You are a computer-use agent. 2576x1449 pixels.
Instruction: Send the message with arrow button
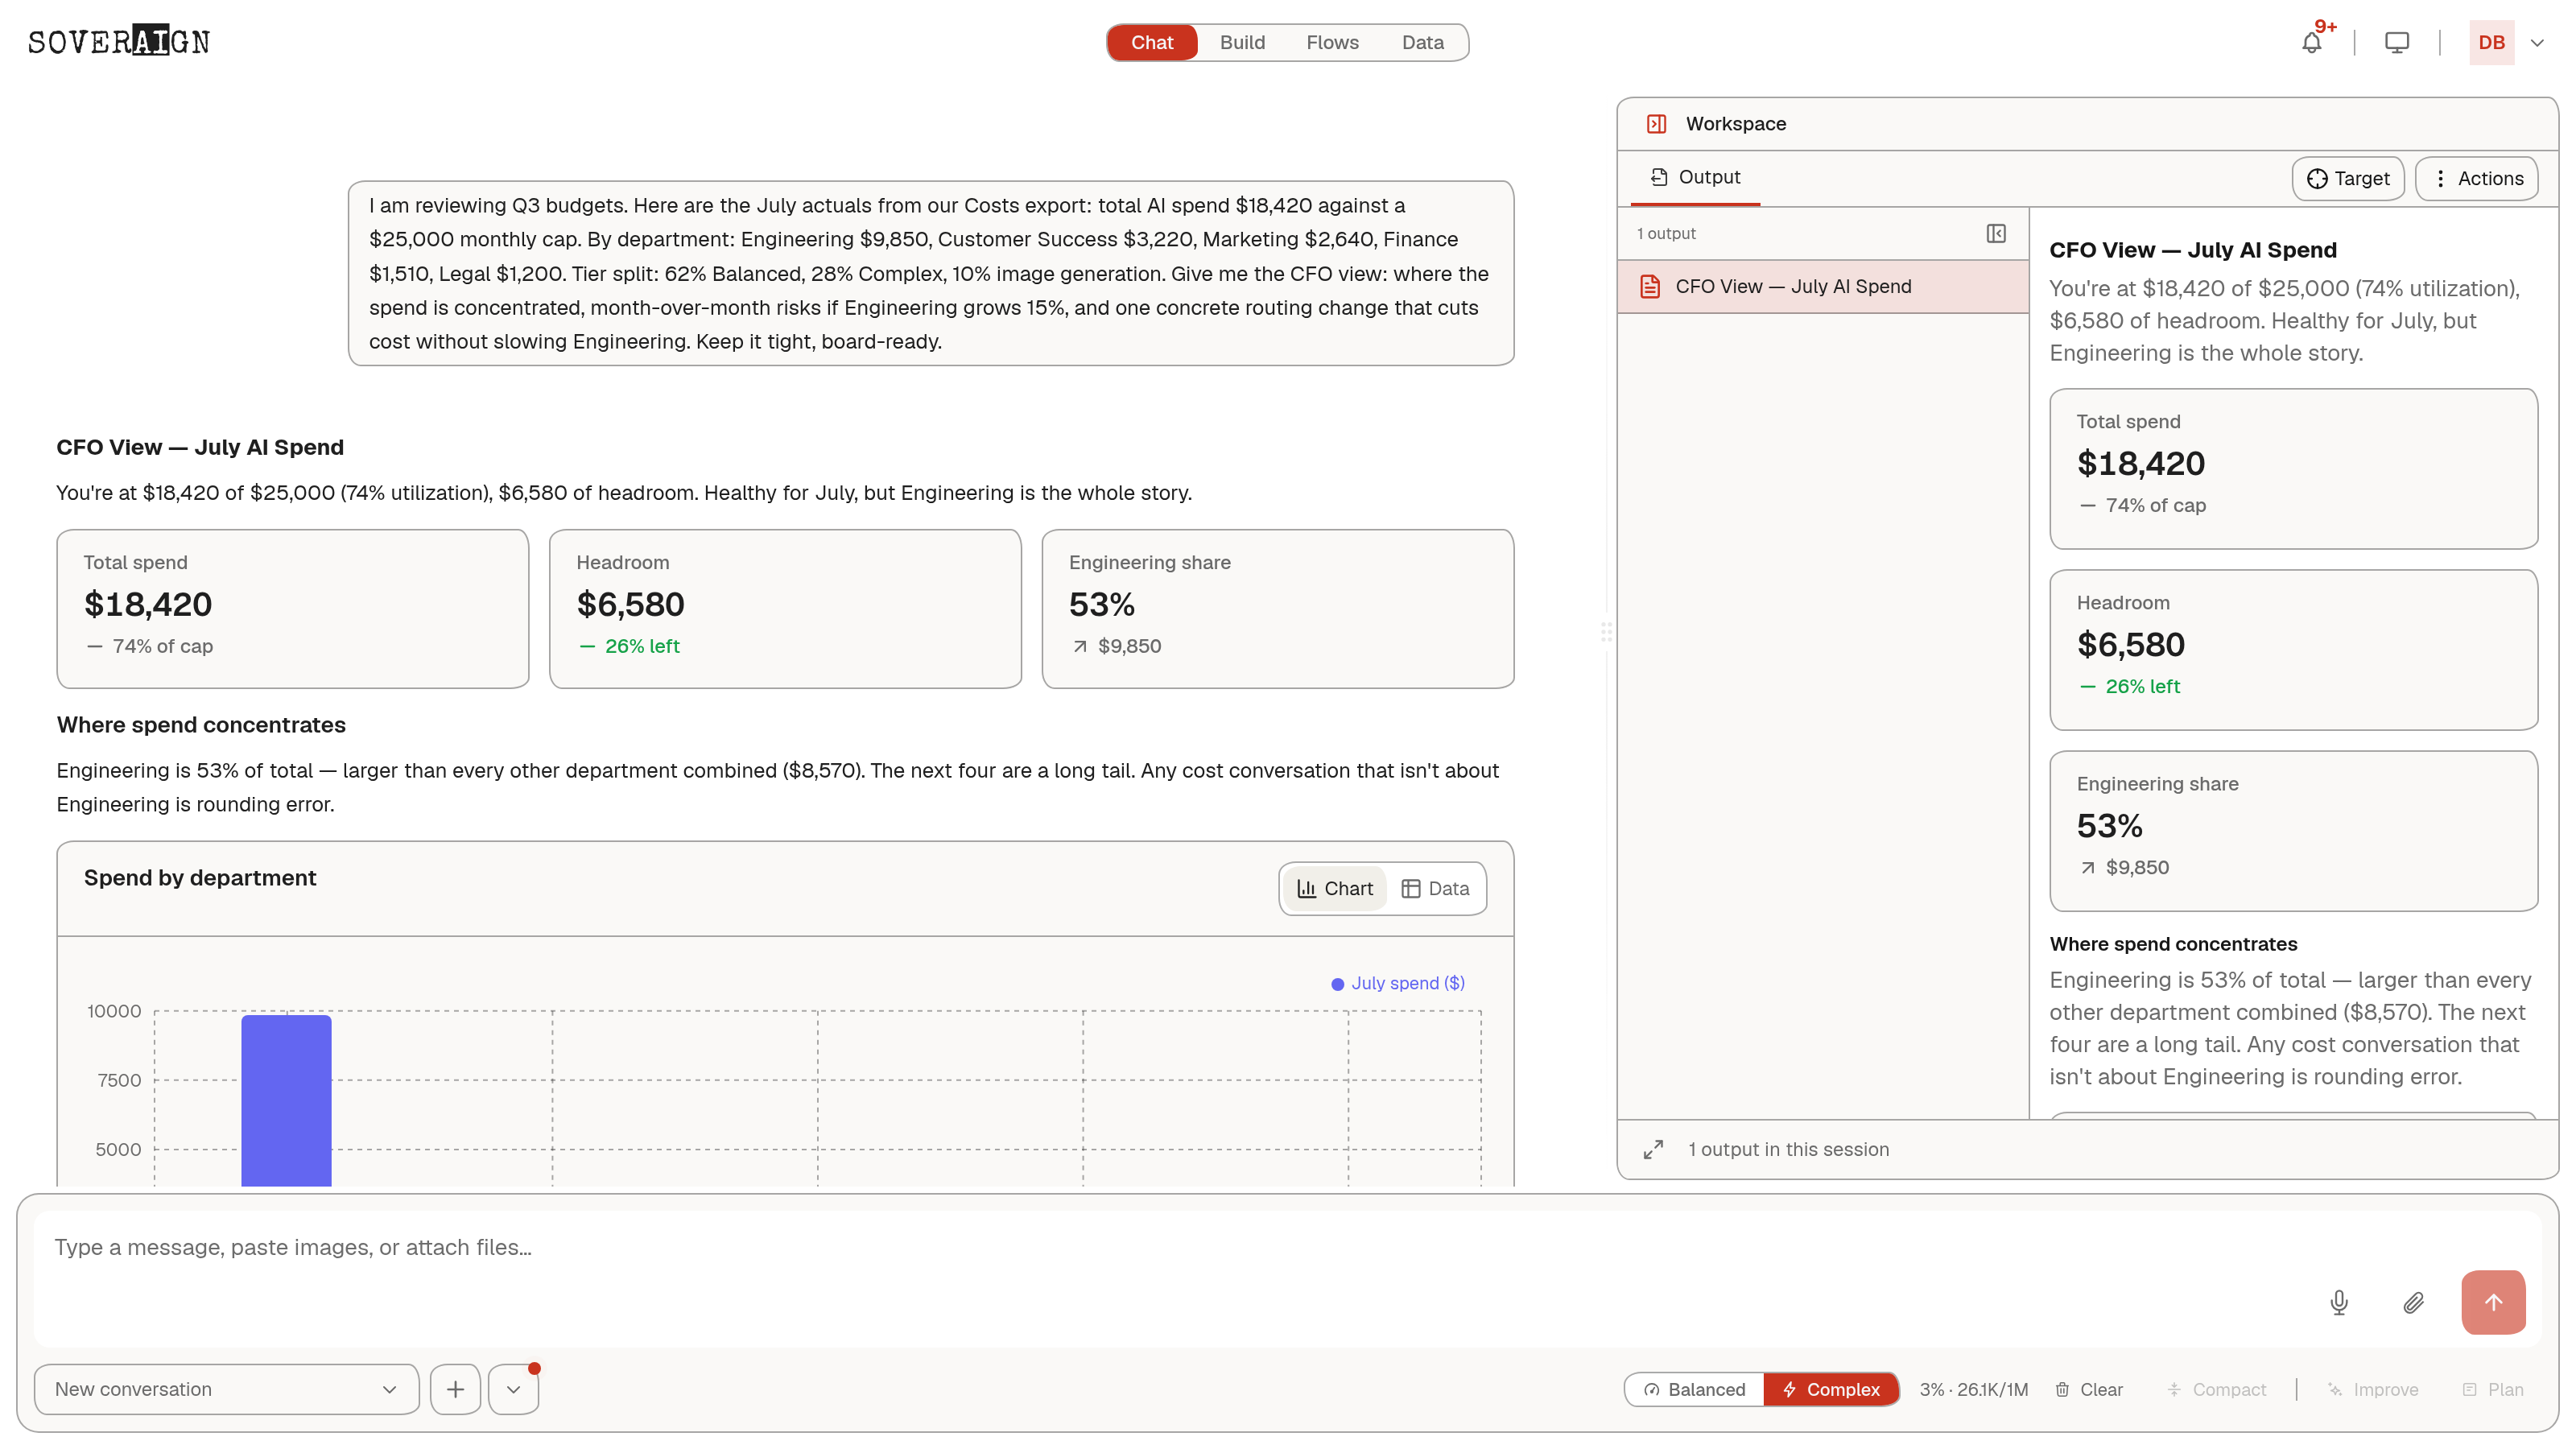click(x=2493, y=1302)
